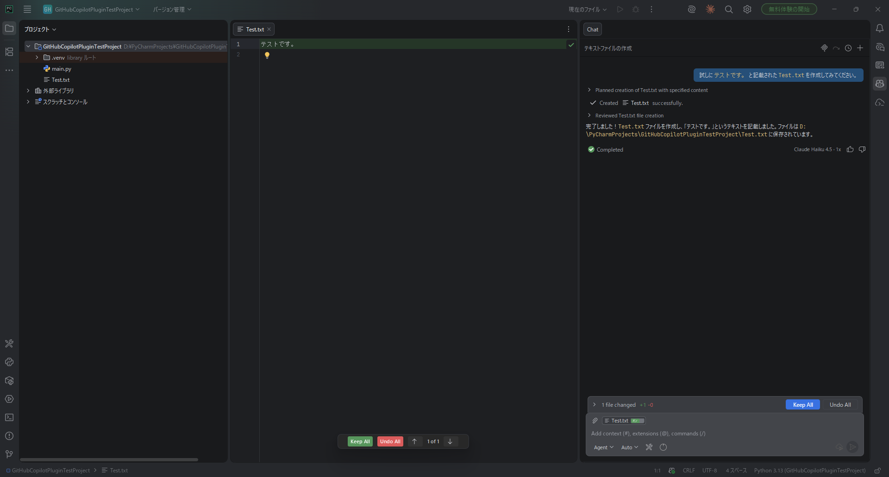Open the Auto model selector dropdown

pos(629,447)
